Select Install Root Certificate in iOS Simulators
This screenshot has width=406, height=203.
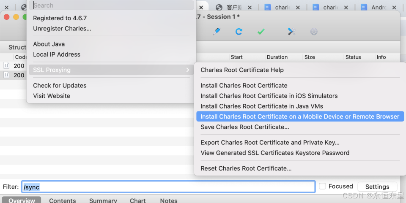269,96
